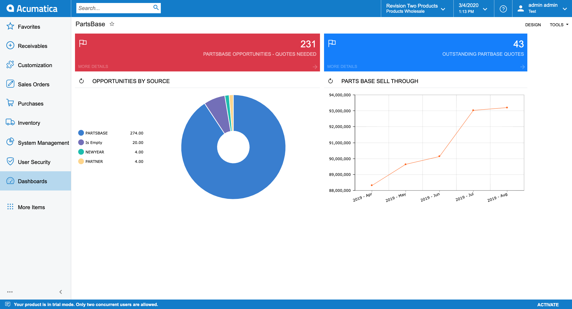Open the Tools dropdown menu
This screenshot has height=309, width=572.
tap(559, 25)
